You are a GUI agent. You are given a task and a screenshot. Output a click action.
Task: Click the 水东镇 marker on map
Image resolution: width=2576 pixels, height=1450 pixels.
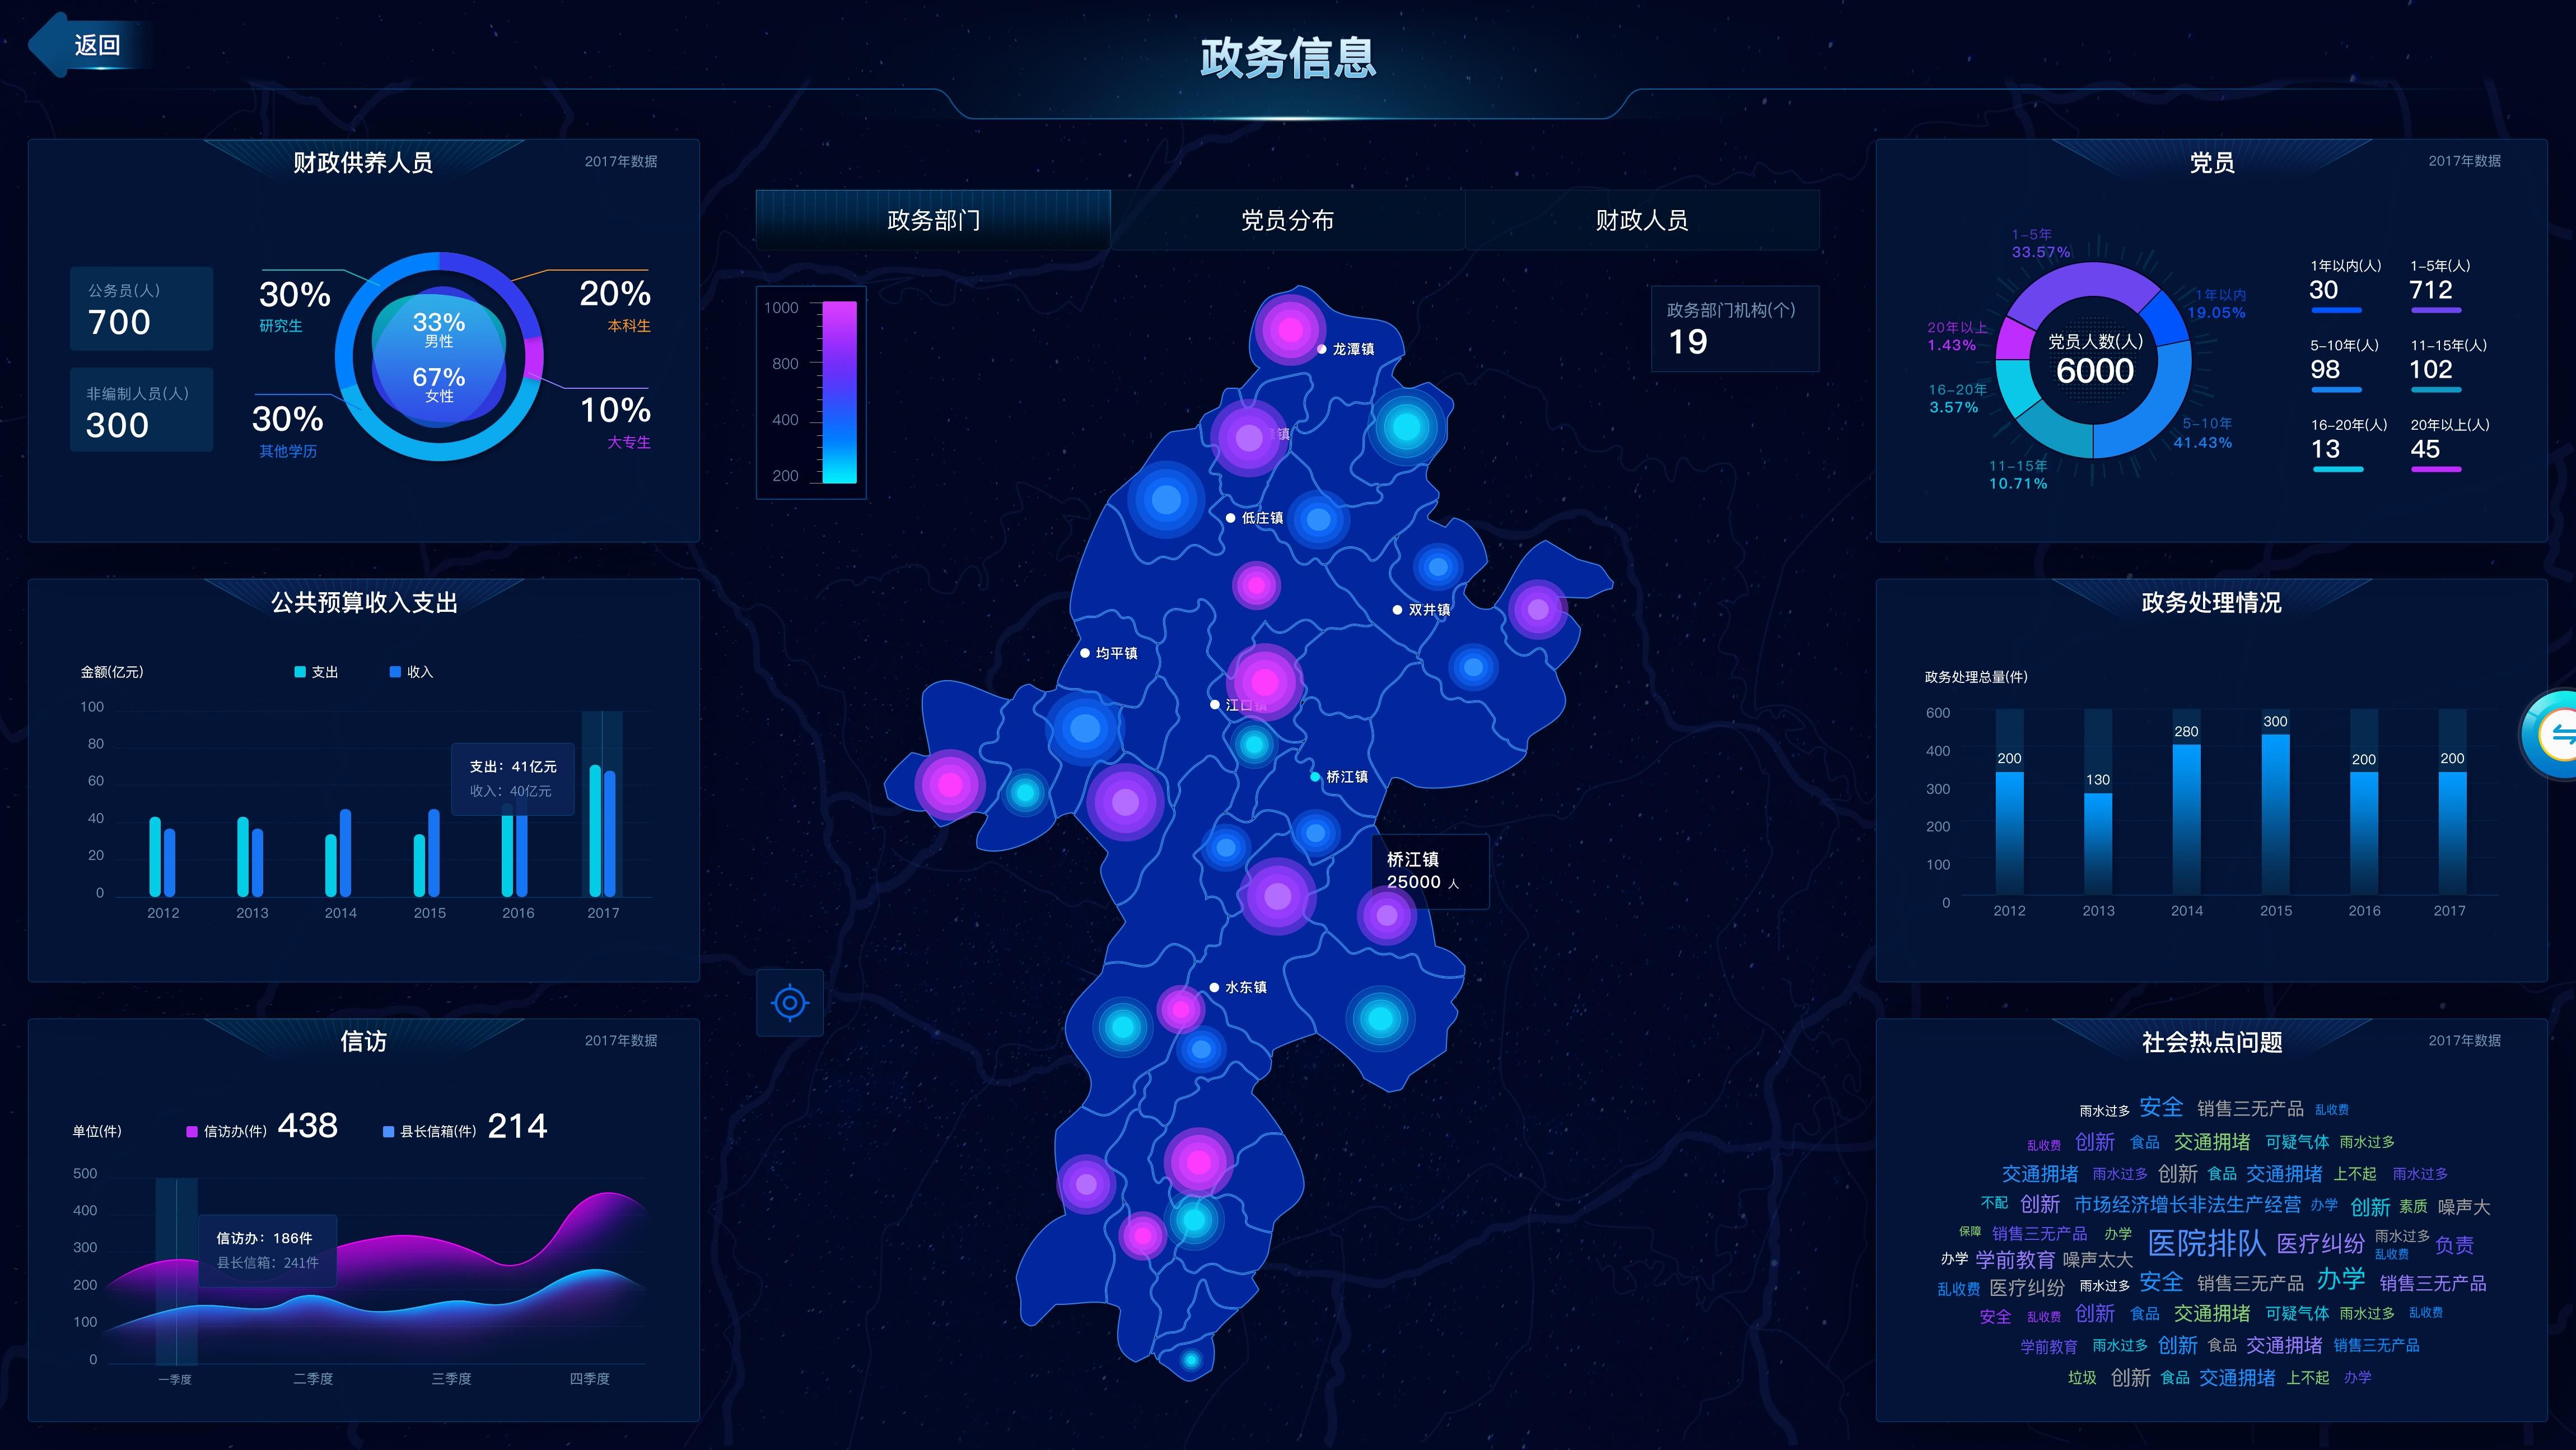click(x=1214, y=987)
